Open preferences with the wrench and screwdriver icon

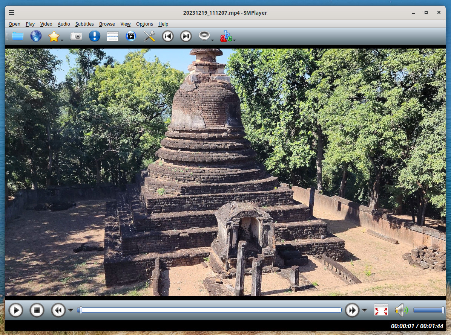[149, 36]
